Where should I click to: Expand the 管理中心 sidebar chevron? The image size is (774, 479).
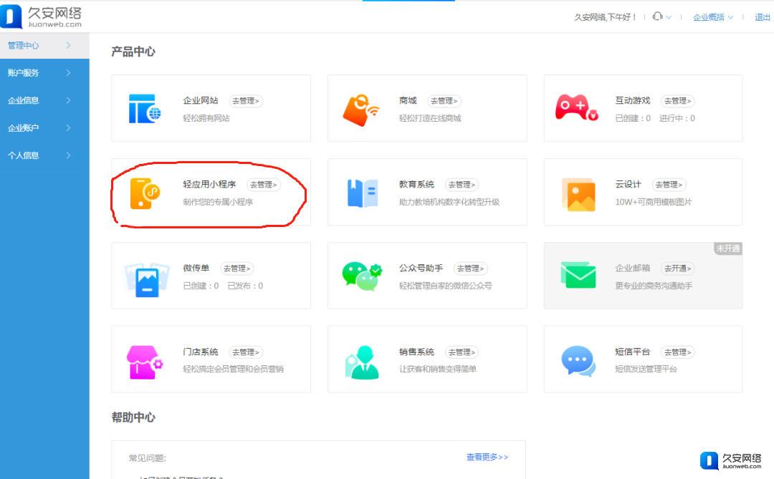point(68,45)
